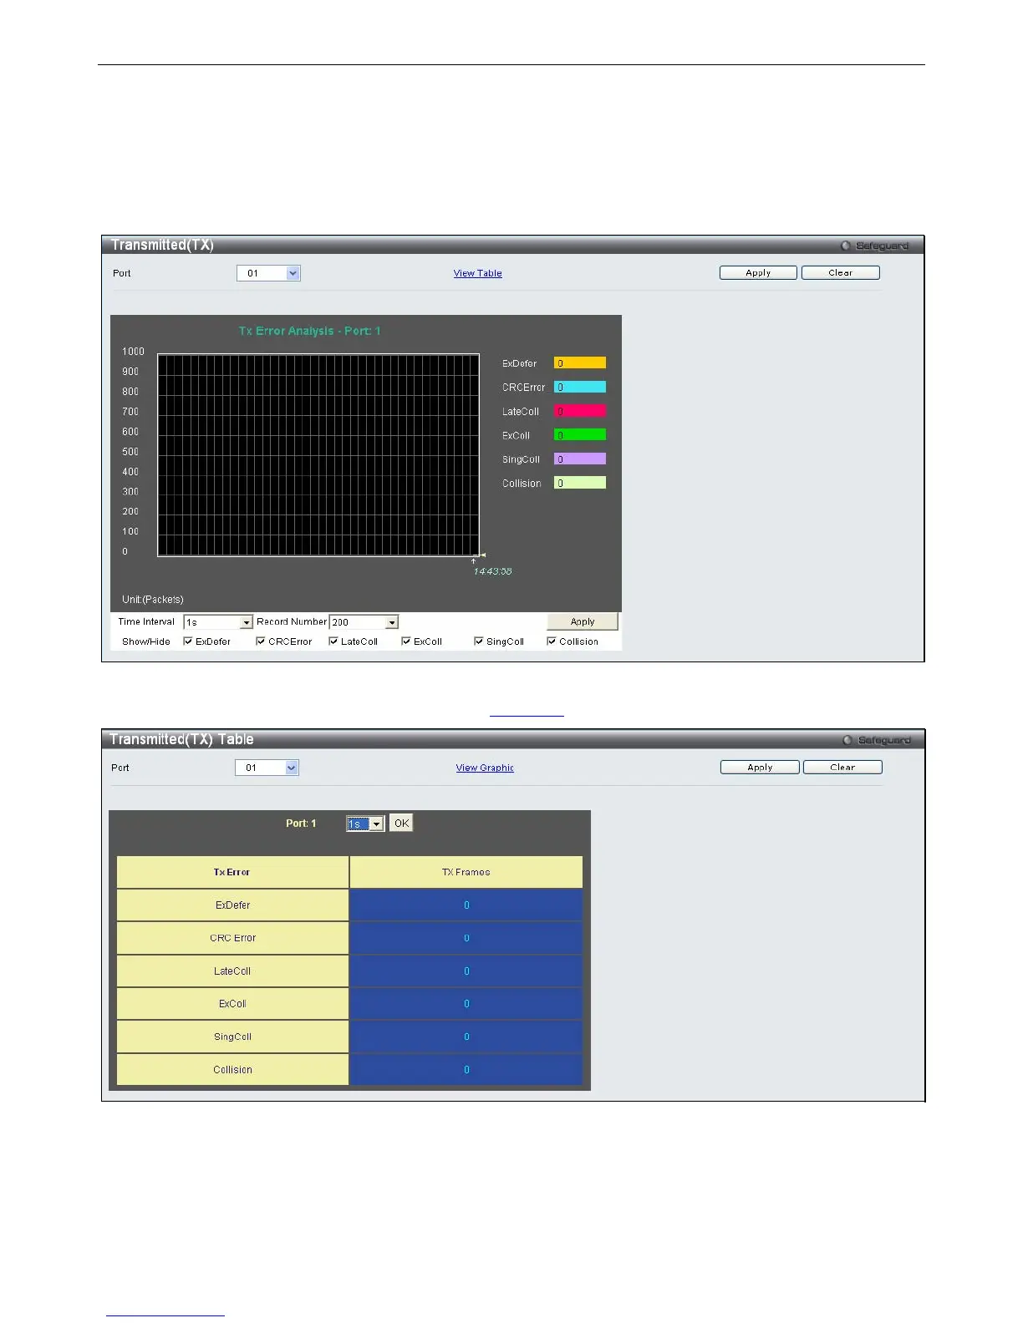The height and width of the screenshot is (1323, 1023).
Task: Click the ExDefer row label in the table
Action: coord(232,905)
